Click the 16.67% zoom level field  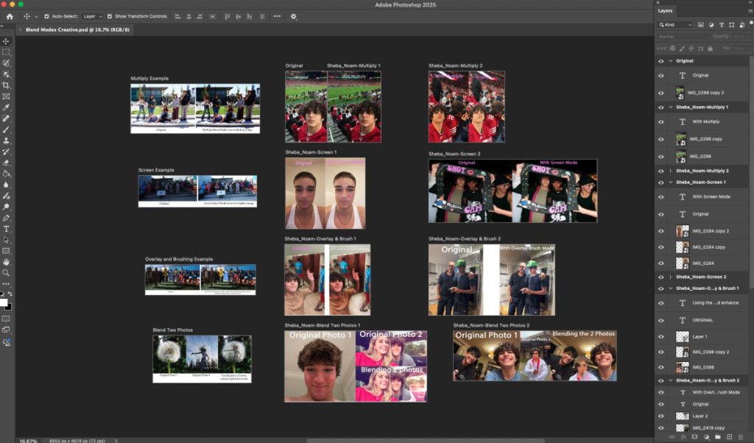pos(28,441)
